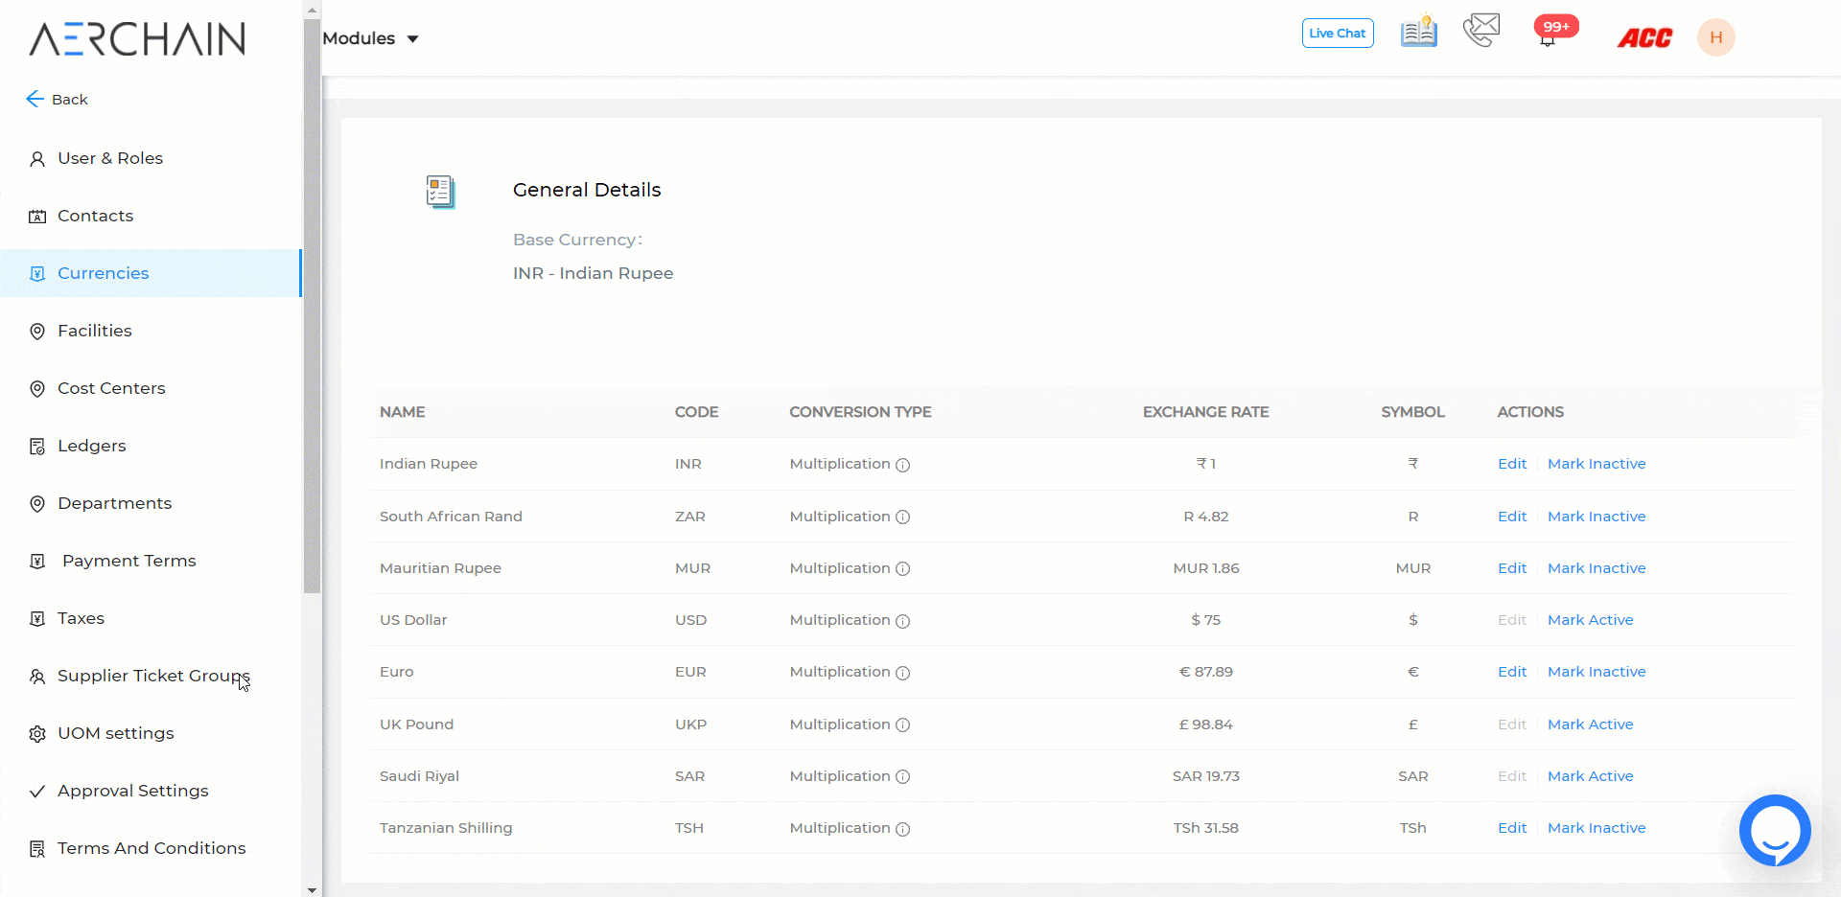Mark South African Rand inactive
This screenshot has width=1841, height=897.
[x=1596, y=517]
